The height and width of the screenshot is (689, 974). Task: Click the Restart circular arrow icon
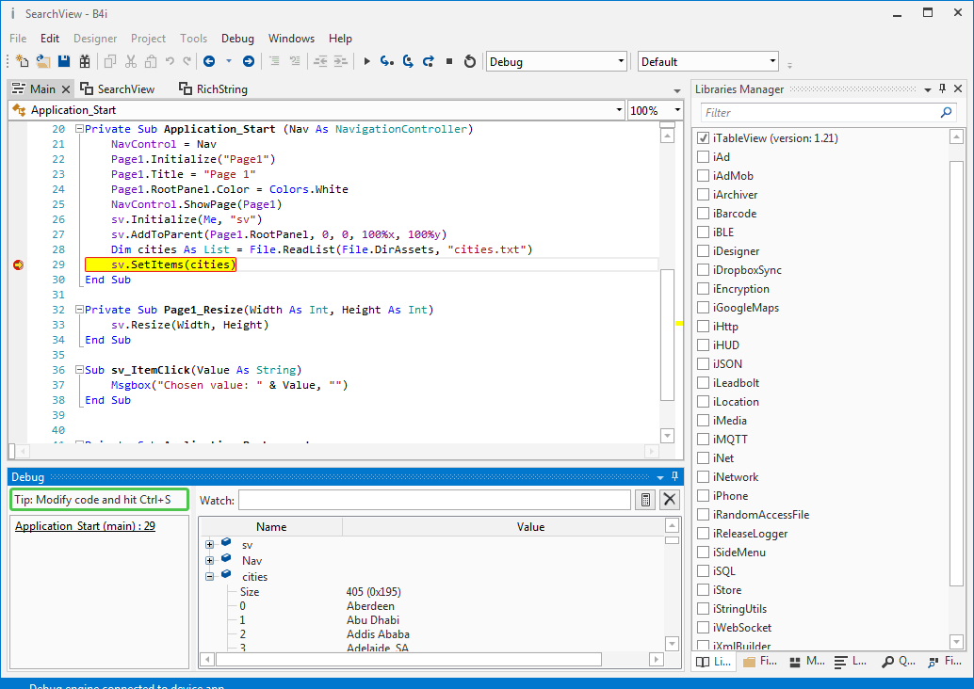469,61
